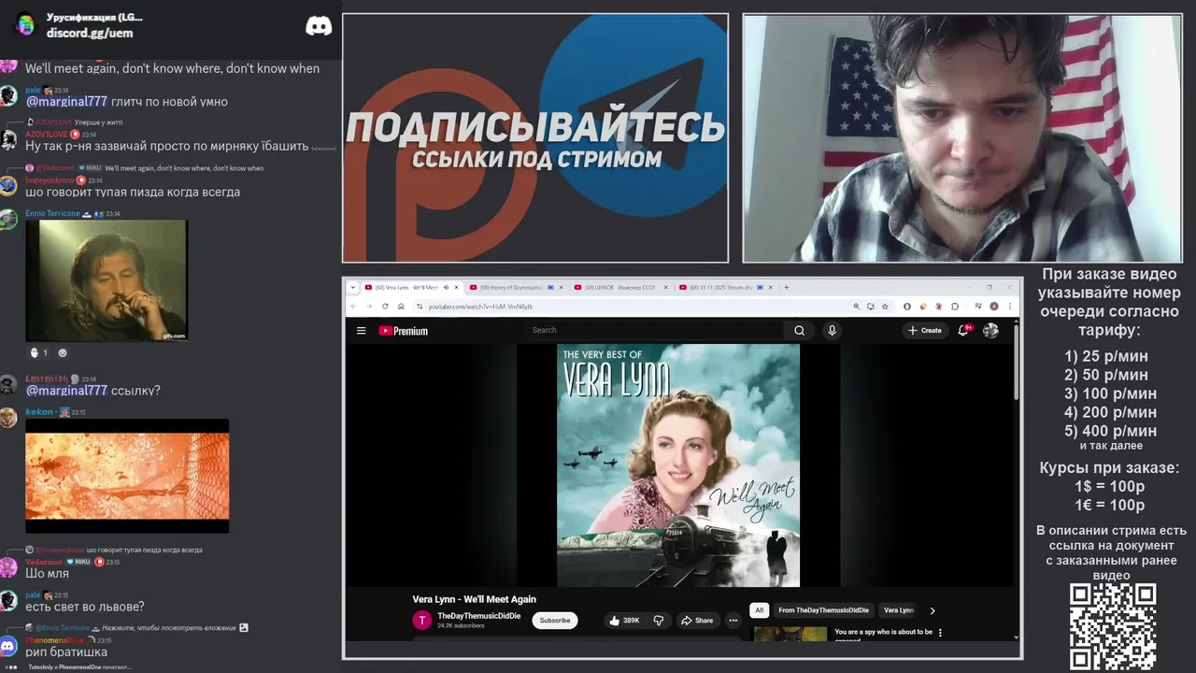Select the All filter chip
1196x673 pixels.
[x=759, y=610]
